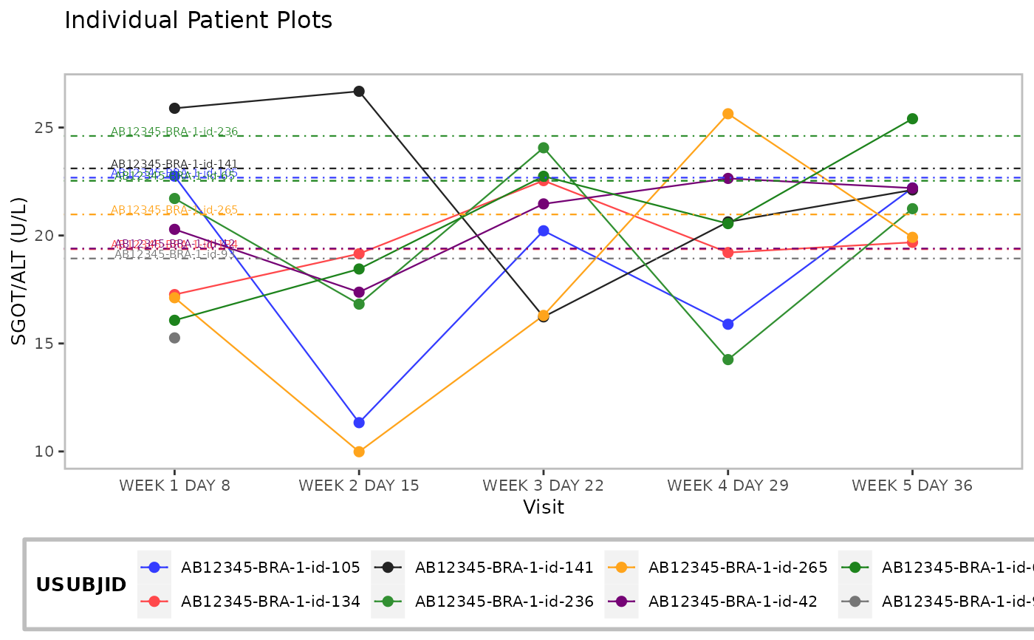Select the orange data point at Week 2 Day 15
This screenshot has height=640, width=1034.
click(359, 452)
